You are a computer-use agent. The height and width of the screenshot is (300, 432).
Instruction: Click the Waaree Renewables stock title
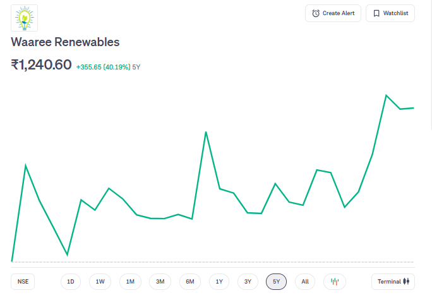pyautogui.click(x=65, y=42)
